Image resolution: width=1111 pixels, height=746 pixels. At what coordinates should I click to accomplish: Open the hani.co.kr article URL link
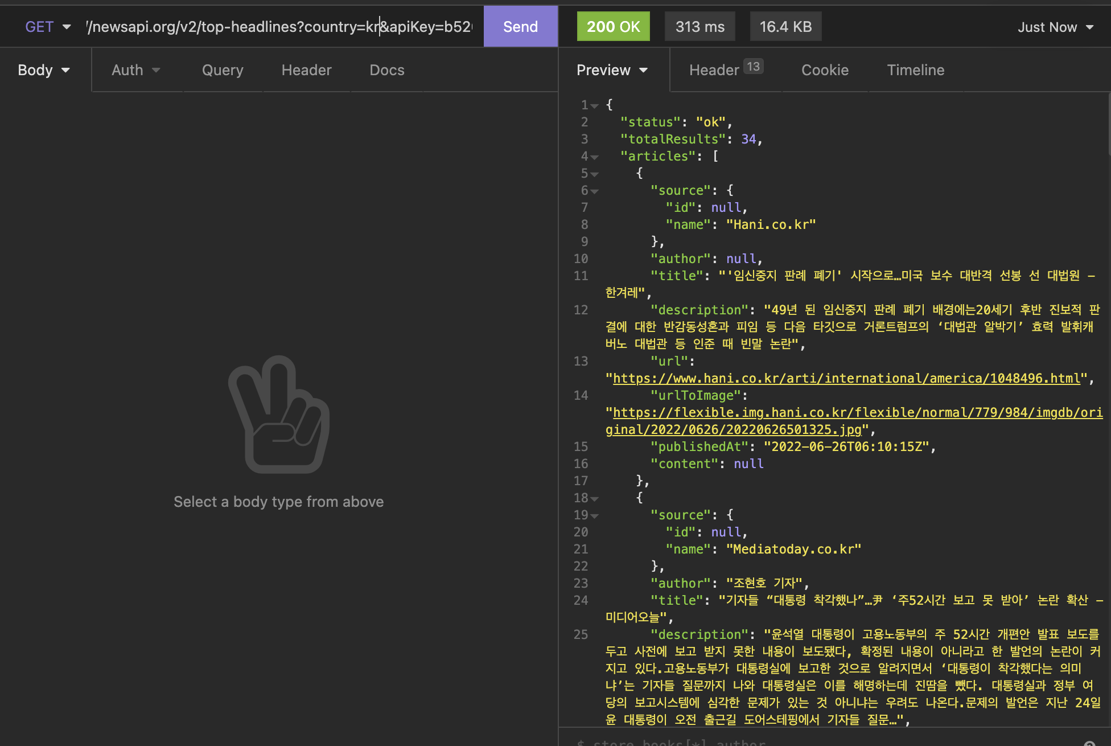pyautogui.click(x=846, y=379)
